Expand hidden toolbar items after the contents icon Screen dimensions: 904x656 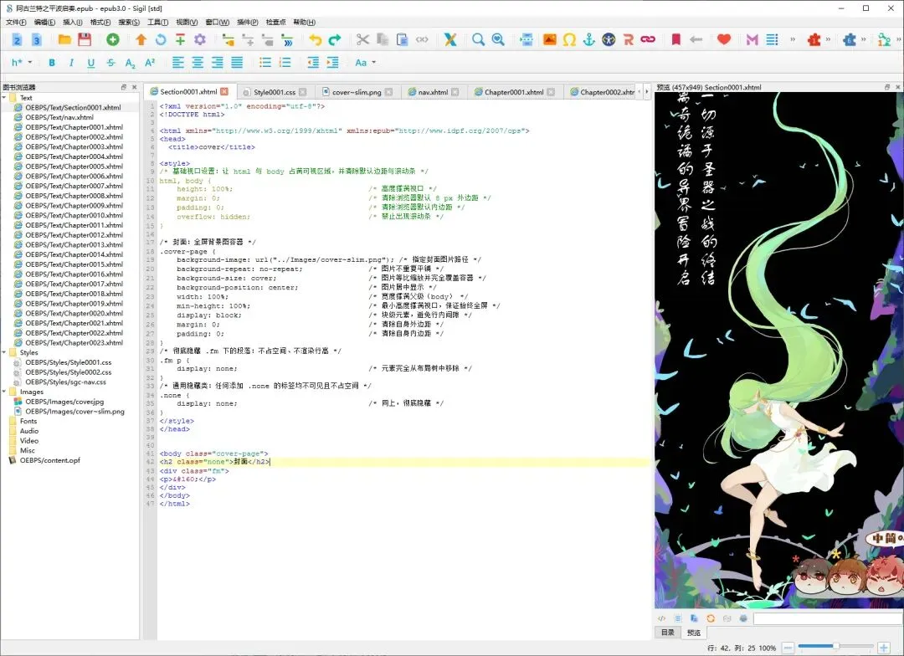(793, 39)
